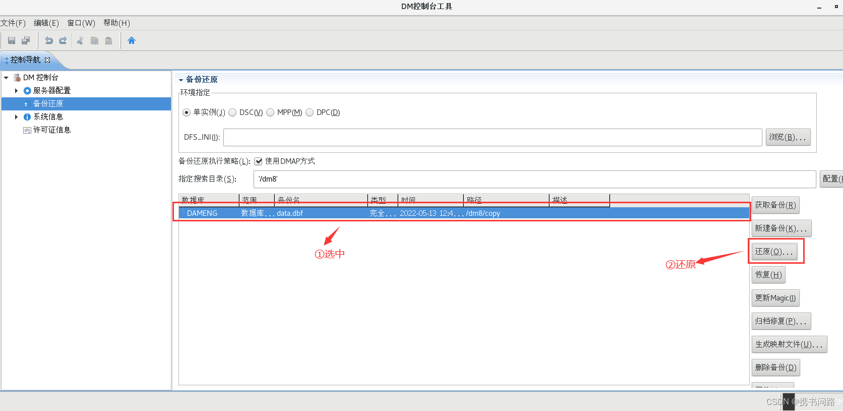Switch to the 控制导航 tab
The width and height of the screenshot is (843, 411).
click(26, 60)
